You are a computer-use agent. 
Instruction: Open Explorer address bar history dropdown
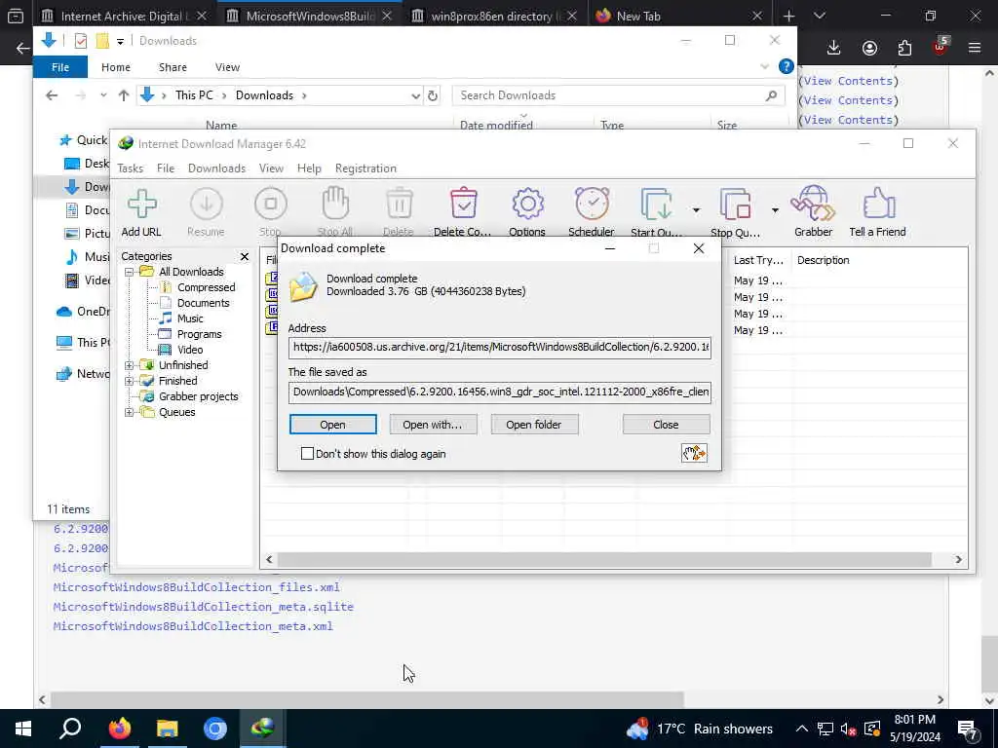[415, 95]
